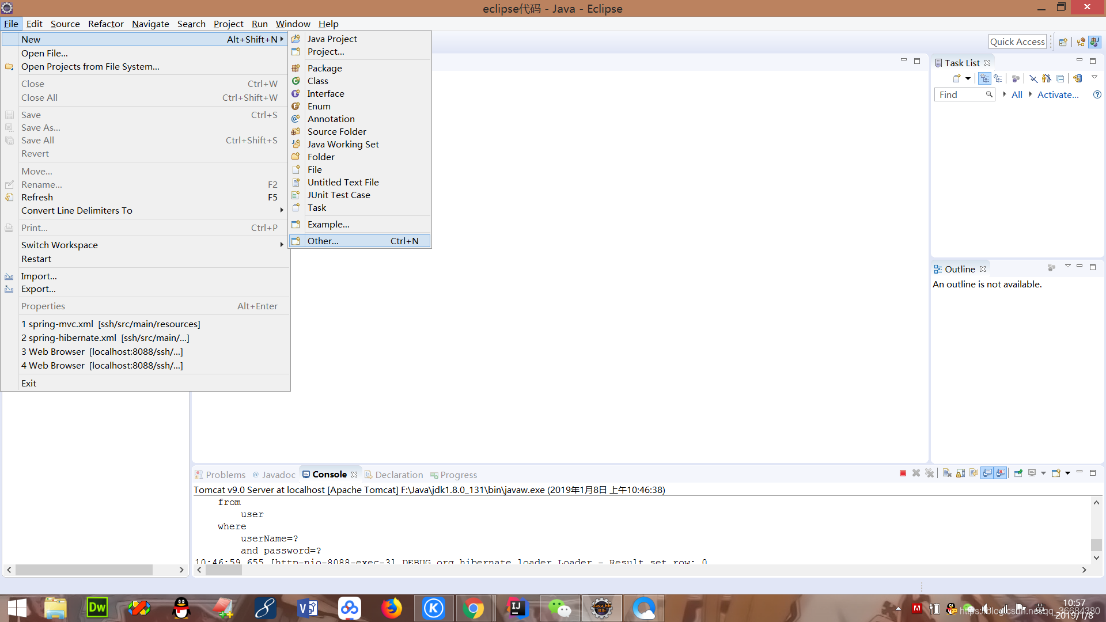Click Focus on Active Task icon in Outline

[x=1051, y=268]
